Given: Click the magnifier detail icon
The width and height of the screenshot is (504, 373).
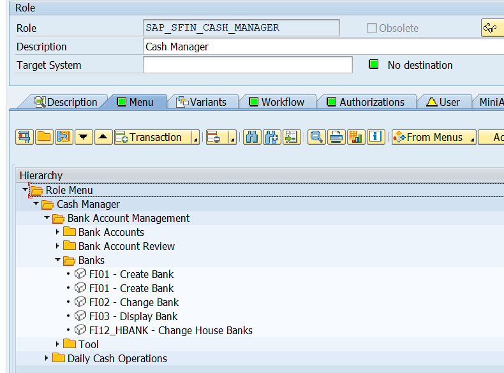Looking at the screenshot, I should click(x=316, y=137).
